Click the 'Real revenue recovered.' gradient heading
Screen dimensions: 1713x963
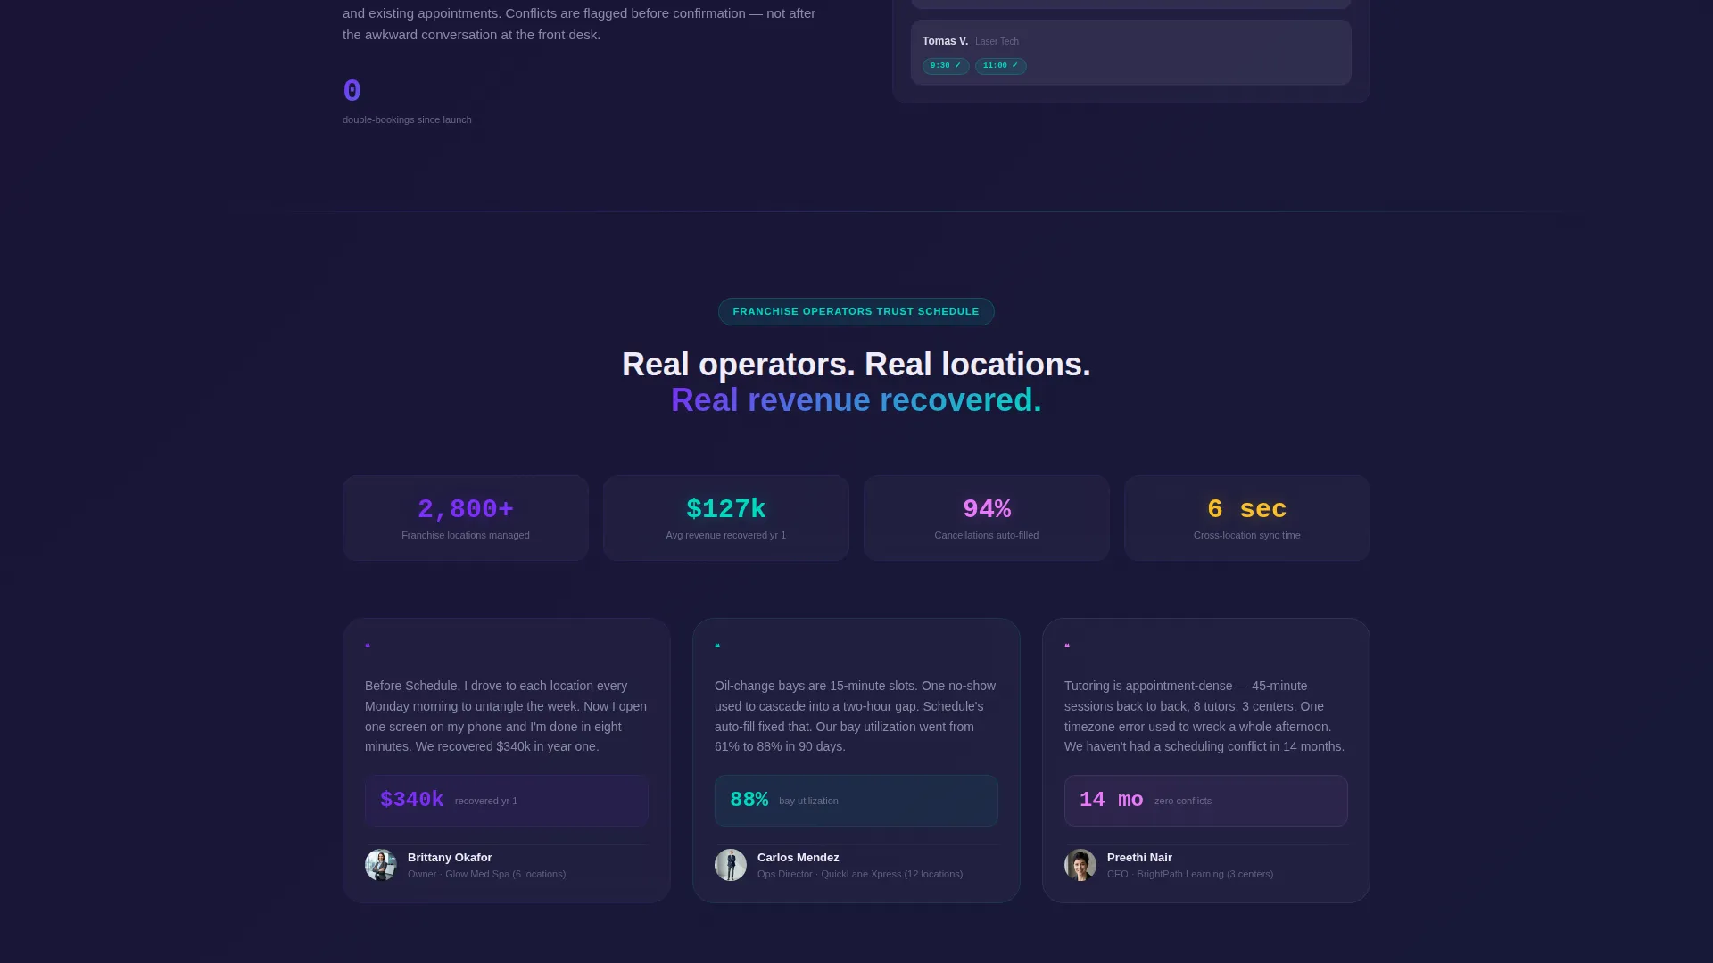(856, 400)
